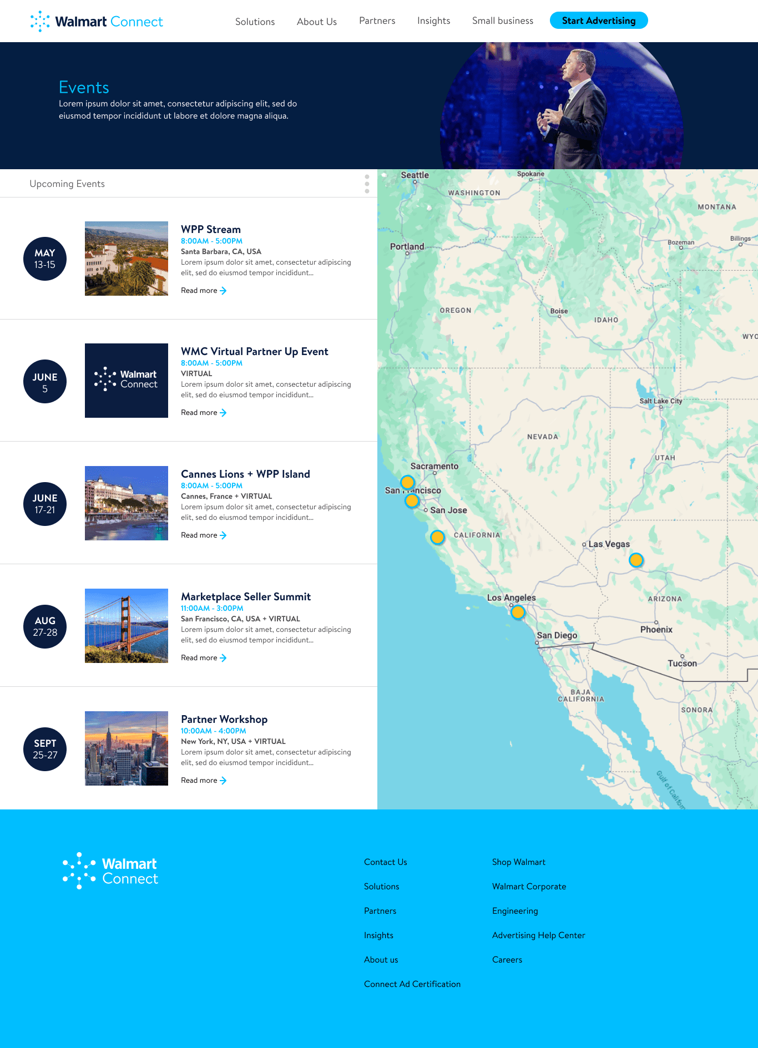Click the map pin east of Las Vegas
The height and width of the screenshot is (1048, 758).
pyautogui.click(x=636, y=560)
